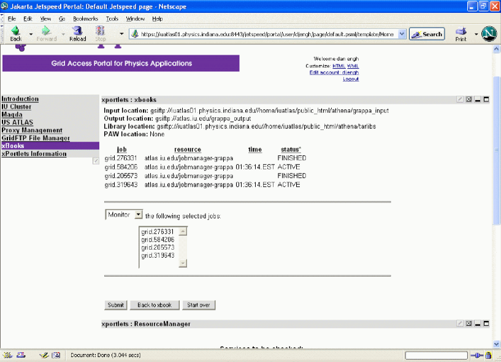
Task: Open the Introduction sidebar link
Action: (x=20, y=99)
